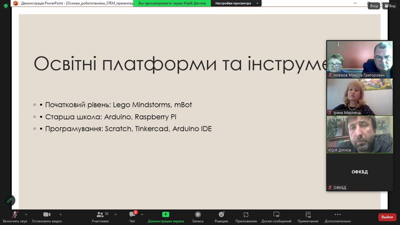Image resolution: width=400 pixels, height=225 pixels.
Task: Turn off camera with Остановить видео
Action: [47, 217]
